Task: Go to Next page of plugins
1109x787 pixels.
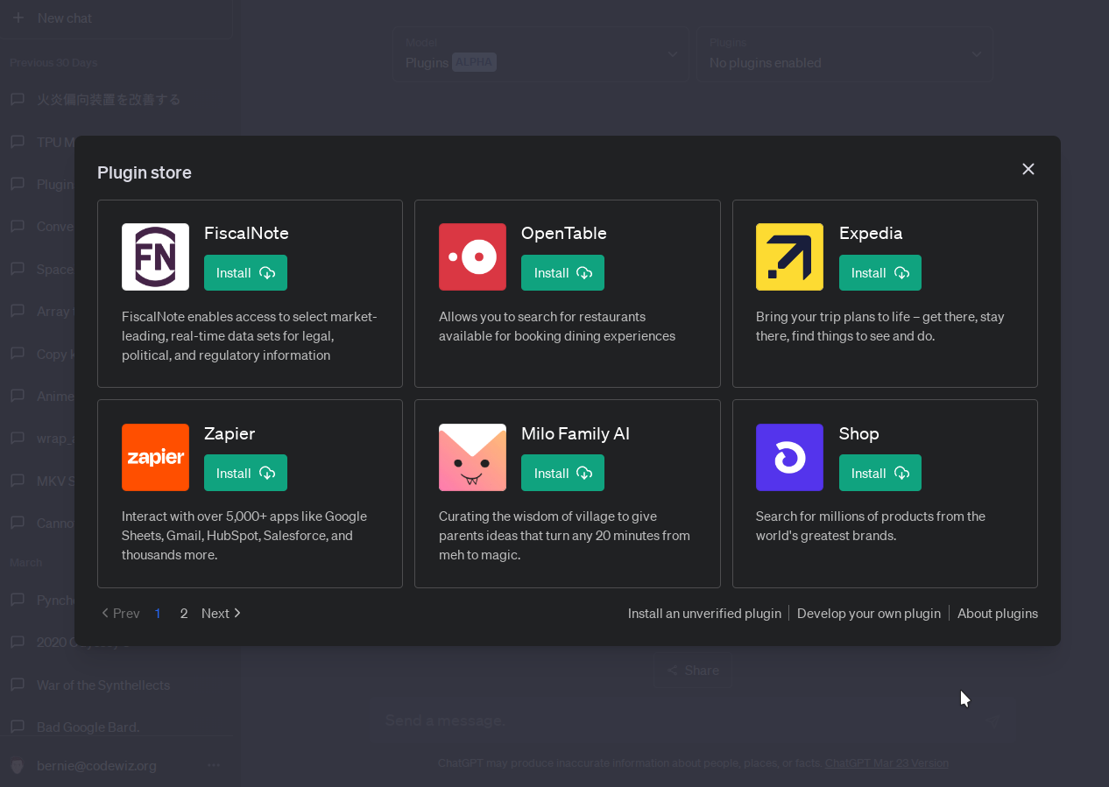Action: pyautogui.click(x=221, y=614)
